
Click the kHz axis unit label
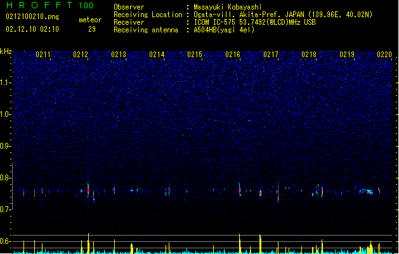click(x=6, y=51)
